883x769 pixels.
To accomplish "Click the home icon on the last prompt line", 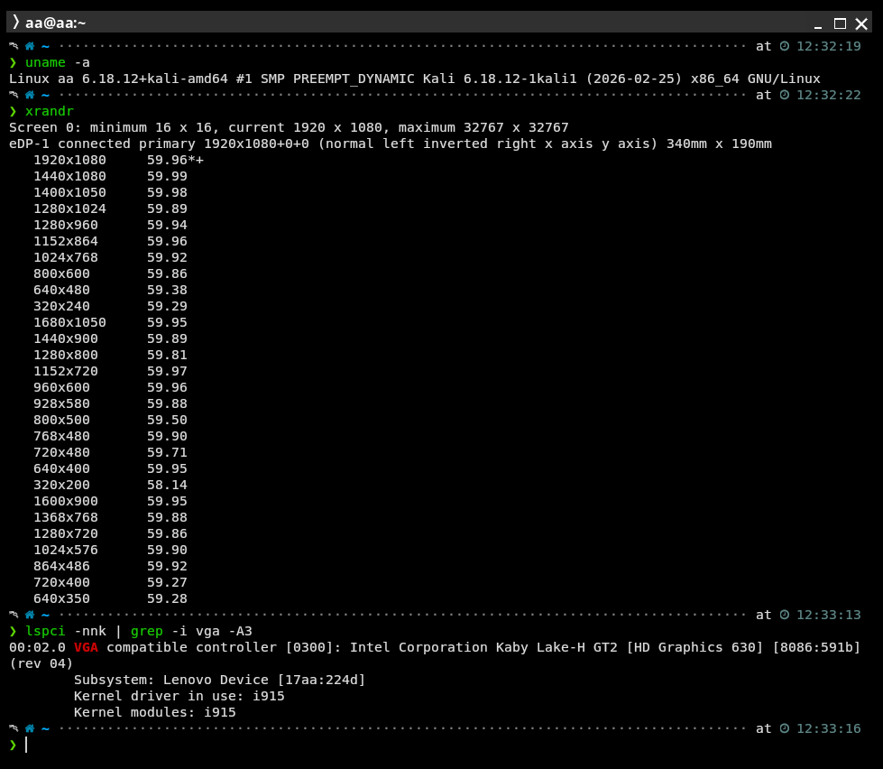I will (30, 728).
